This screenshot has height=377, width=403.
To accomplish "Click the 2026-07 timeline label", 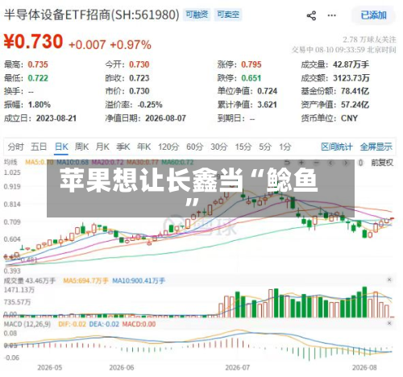I will click(x=238, y=367).
